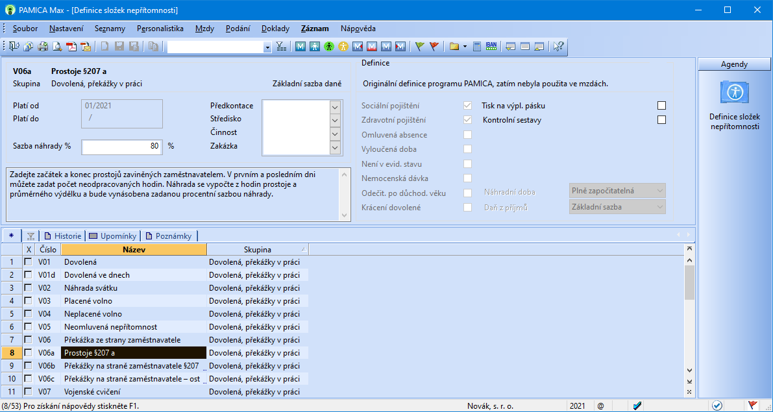Screen dimensions: 773x412
Task: Click the print icon in toolbar
Action: pos(43,46)
